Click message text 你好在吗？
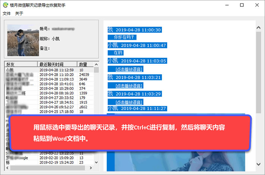Viewport: 265px width, 175px height. coord(124,37)
